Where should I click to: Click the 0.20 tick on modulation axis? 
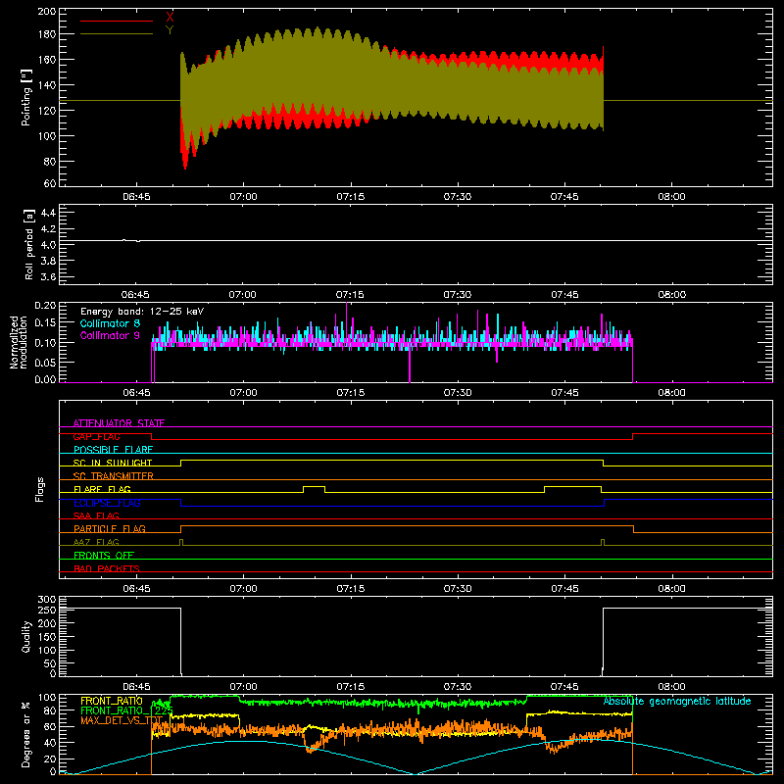coord(45,306)
